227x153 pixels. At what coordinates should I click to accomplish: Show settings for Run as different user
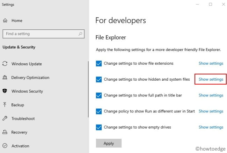click(211, 111)
